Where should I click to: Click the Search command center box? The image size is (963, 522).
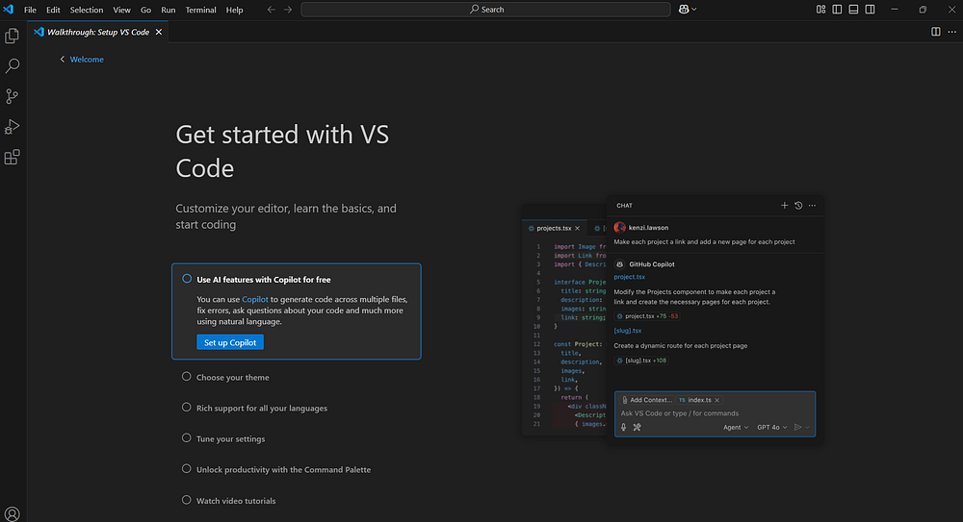click(485, 10)
